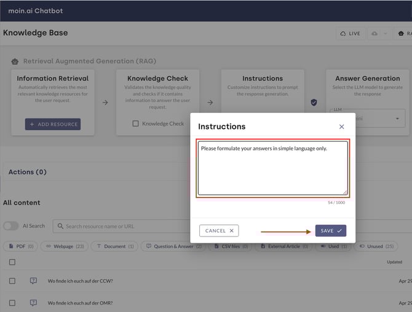The height and width of the screenshot is (312, 412).
Task: Expand the cloud publish dropdown arrow
Action: coord(386,33)
